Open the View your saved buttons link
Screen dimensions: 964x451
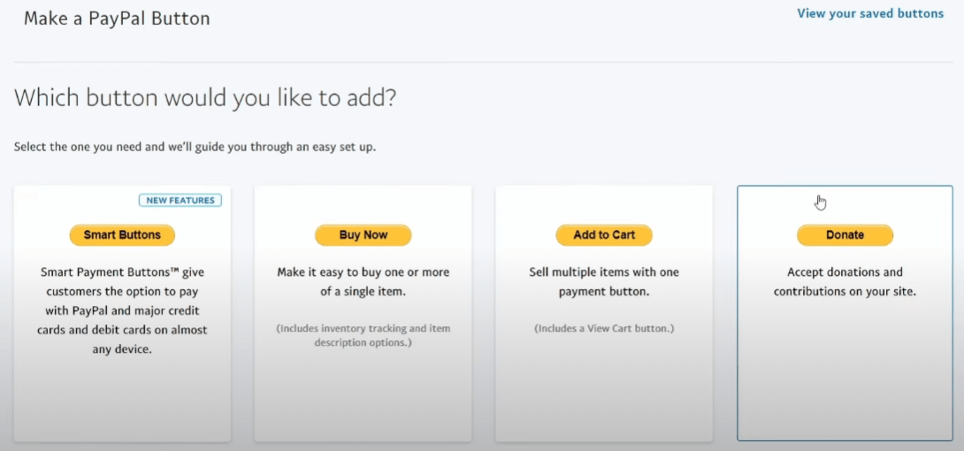point(869,13)
